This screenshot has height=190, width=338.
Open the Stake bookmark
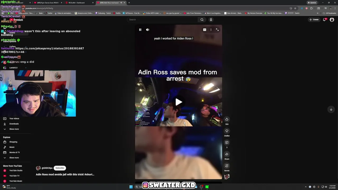(x=39, y=13)
